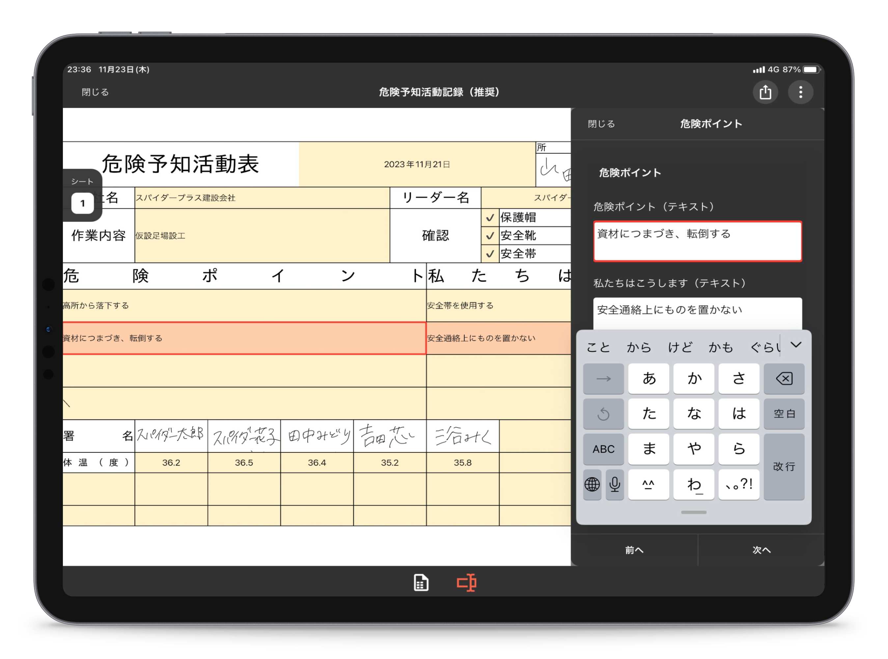Tap 閉じる in the top-left header
888x659 pixels.
[95, 92]
